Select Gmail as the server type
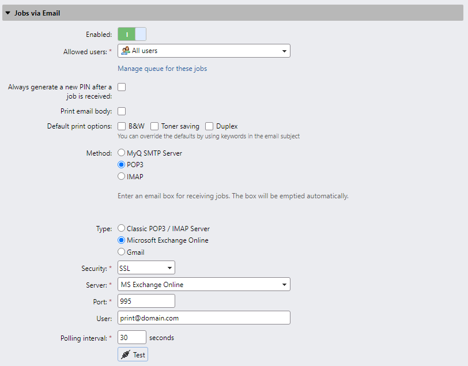The width and height of the screenshot is (468, 366). pos(121,251)
